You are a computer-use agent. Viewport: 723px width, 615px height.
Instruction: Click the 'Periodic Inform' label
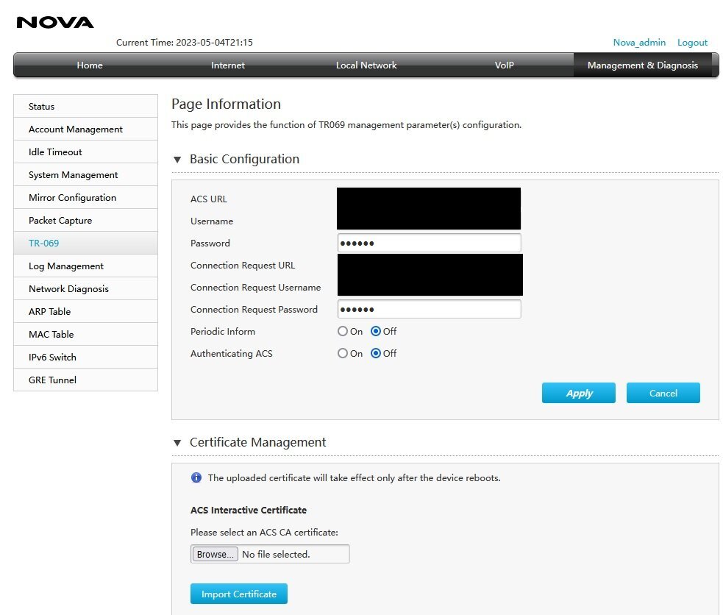click(x=223, y=332)
